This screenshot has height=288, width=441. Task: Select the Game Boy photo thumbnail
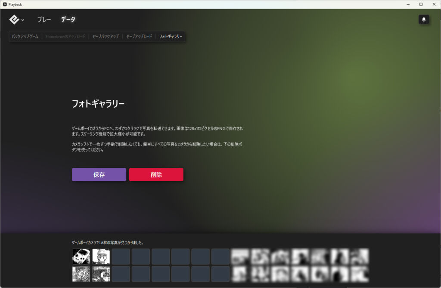pyautogui.click(x=81, y=257)
